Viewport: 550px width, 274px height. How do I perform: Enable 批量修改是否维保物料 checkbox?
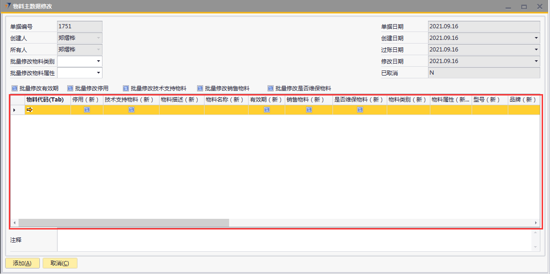(x=270, y=88)
